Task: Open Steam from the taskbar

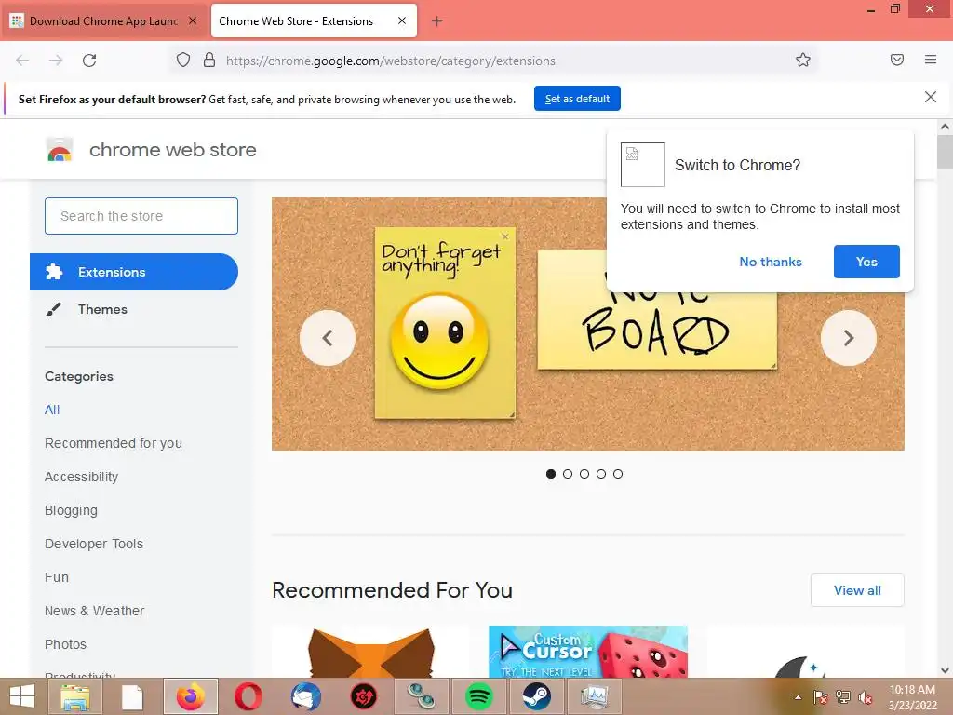Action: pyautogui.click(x=537, y=696)
